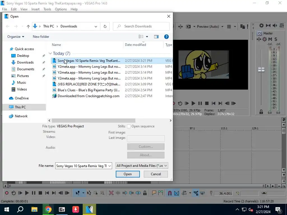This screenshot has width=287, height=215.
Task: Open the Mixing Console icon in VEGAS
Action: [282, 25]
